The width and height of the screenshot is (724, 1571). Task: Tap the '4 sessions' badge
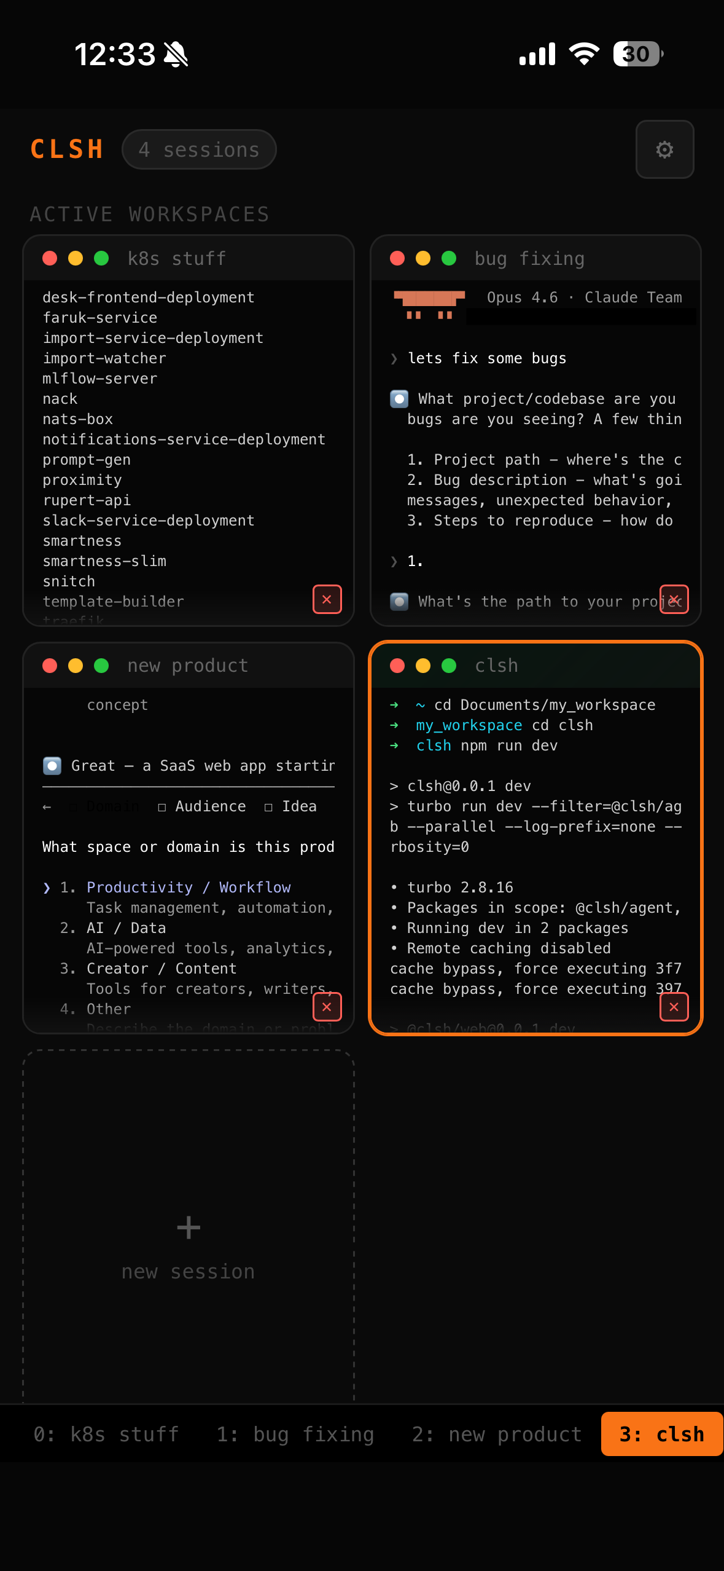click(199, 149)
